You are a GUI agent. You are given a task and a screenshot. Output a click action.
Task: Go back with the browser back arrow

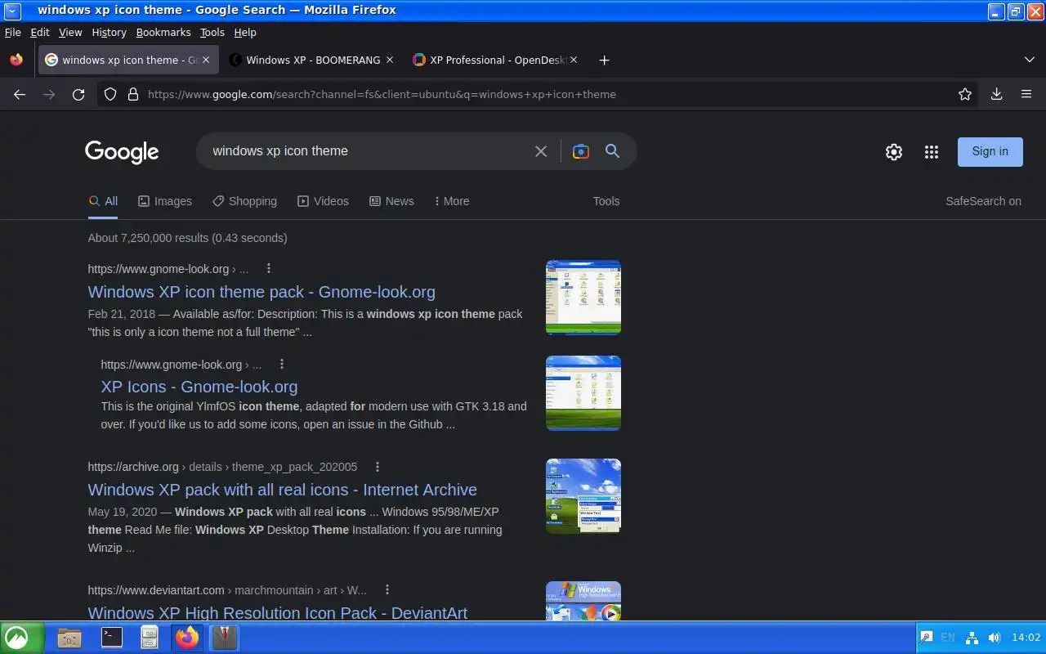click(x=20, y=94)
